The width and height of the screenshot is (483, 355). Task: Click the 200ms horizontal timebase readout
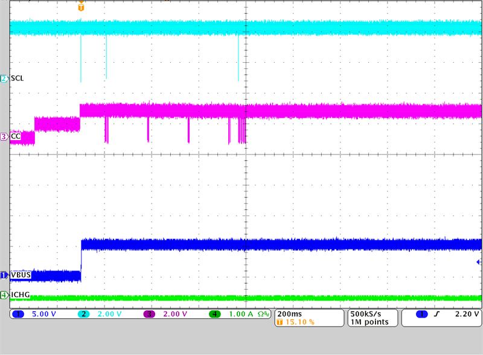(290, 314)
